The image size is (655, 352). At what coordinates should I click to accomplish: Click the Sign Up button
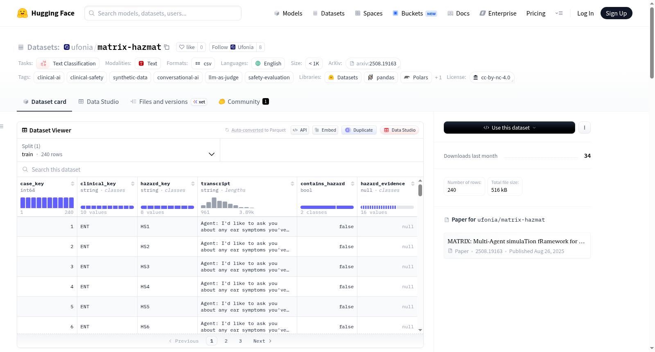click(x=616, y=13)
